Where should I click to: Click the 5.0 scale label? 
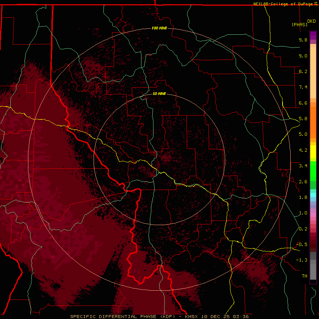303,134
